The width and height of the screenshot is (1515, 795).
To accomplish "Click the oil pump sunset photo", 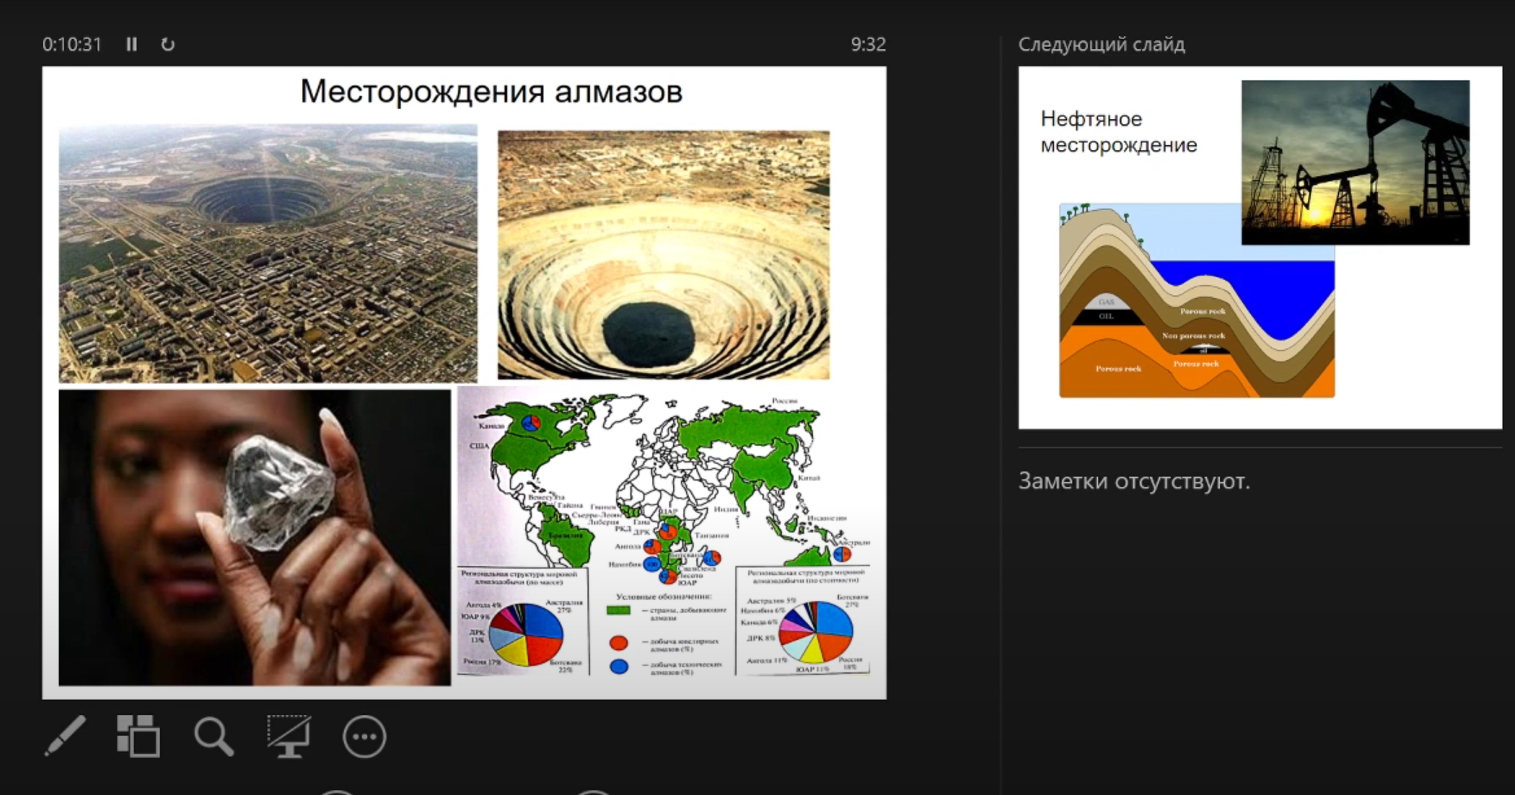I will (x=1355, y=162).
